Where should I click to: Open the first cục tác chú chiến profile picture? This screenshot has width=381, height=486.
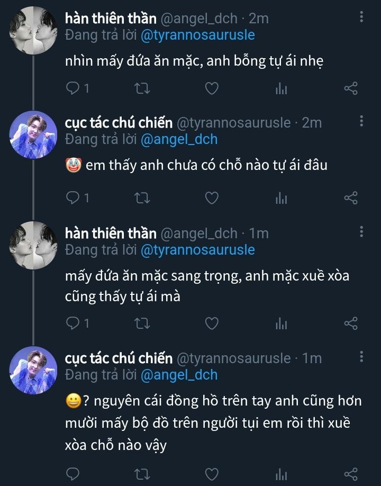[x=33, y=134]
